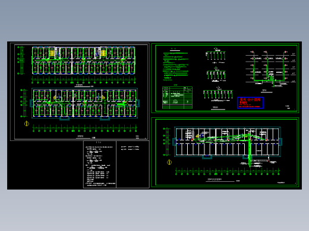309x231 pixels.
Task: Click the yellow compass symbol beside bottom-right plan
Action: [x=169, y=162]
